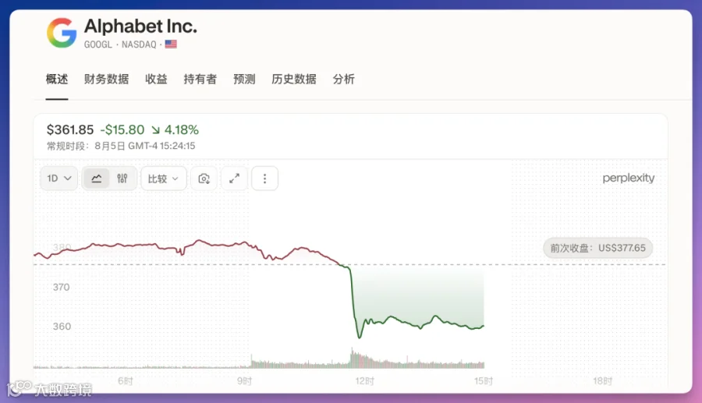Switch to the 收益 tab

click(x=156, y=80)
